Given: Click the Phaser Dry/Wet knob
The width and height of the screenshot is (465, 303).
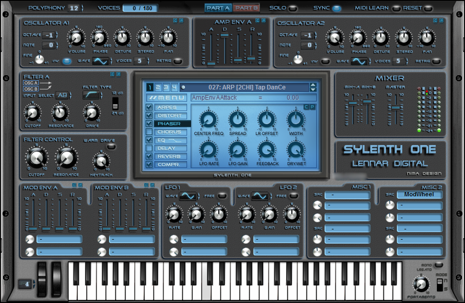Looking at the screenshot, I should 296,150.
